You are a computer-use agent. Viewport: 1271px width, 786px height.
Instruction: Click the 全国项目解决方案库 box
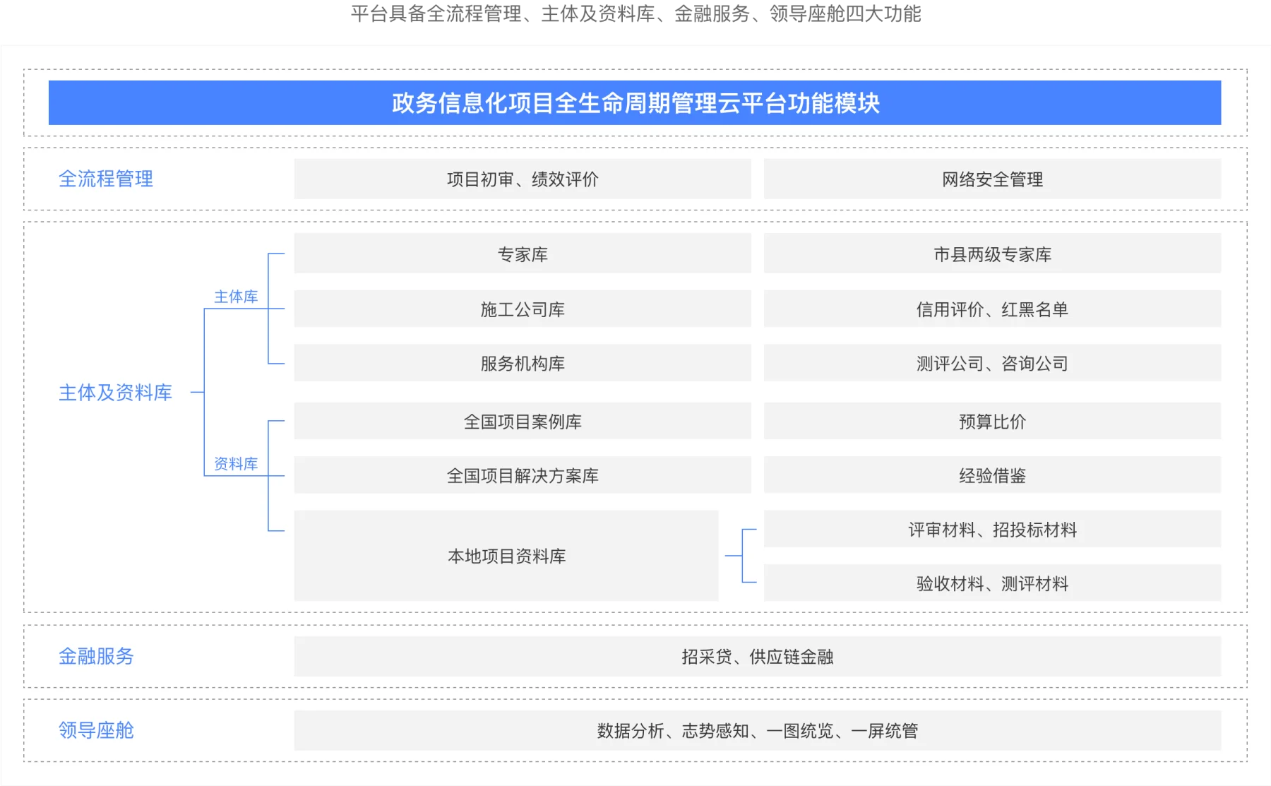(523, 475)
